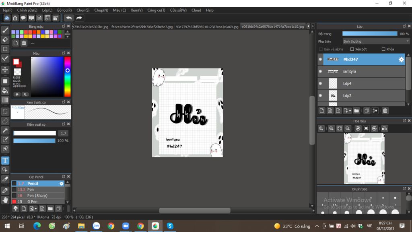Expand the add-brush dropdown in brush panel

36,209
